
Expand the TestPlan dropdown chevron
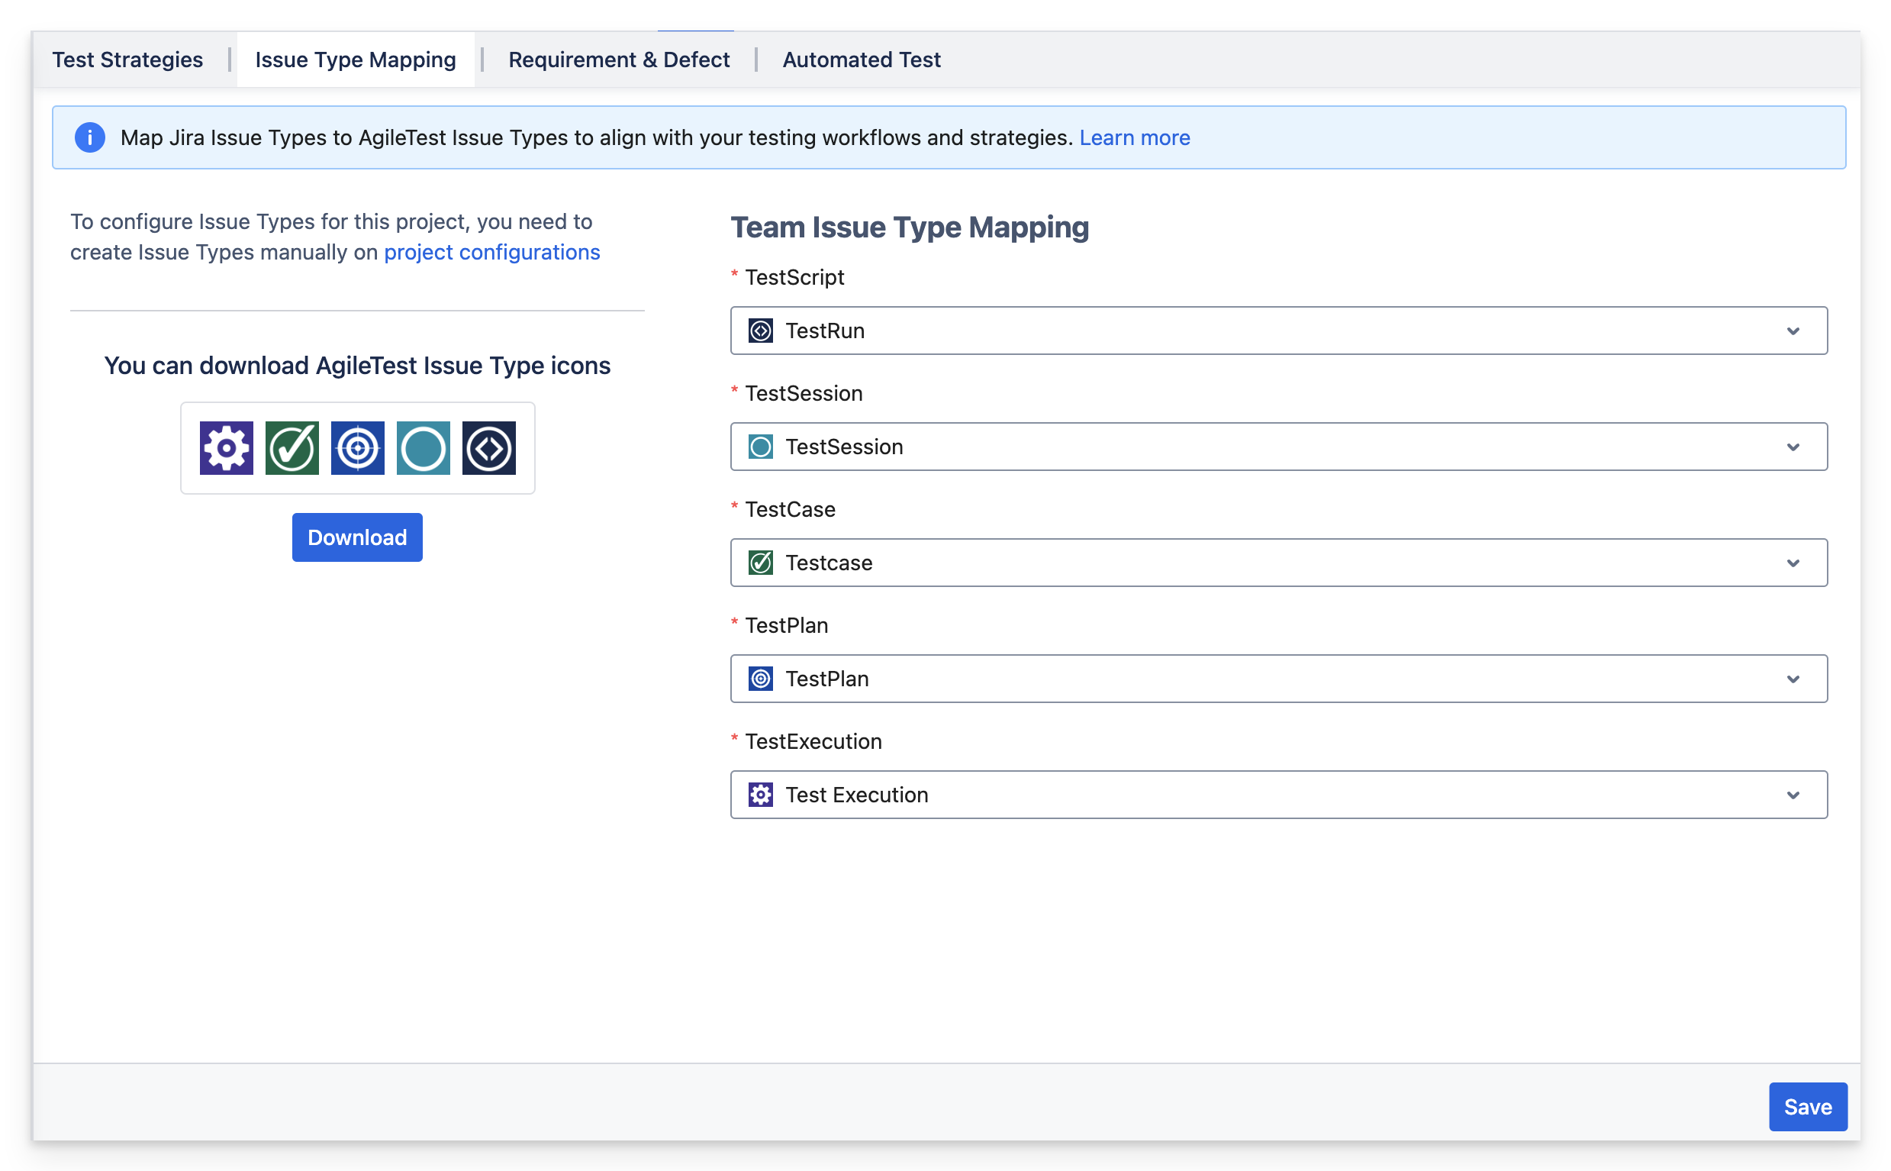(x=1793, y=679)
